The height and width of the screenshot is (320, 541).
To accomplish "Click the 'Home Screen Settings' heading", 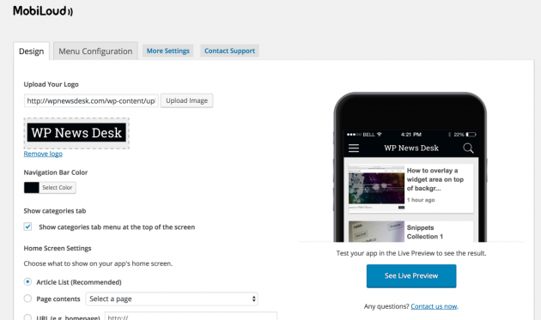I will coord(58,248).
